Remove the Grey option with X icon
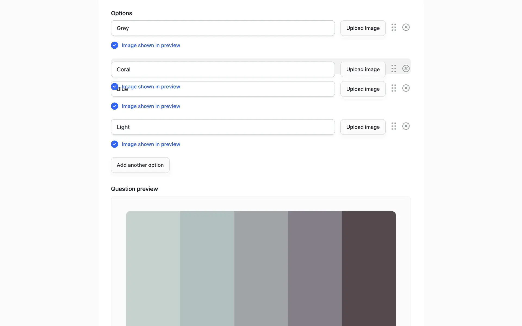 [406, 27]
